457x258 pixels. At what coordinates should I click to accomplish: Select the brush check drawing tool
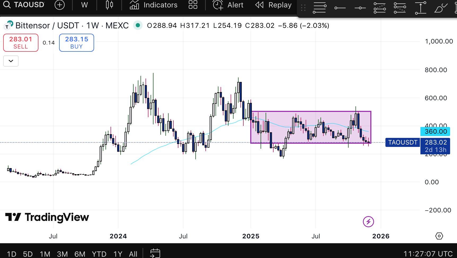(x=440, y=8)
